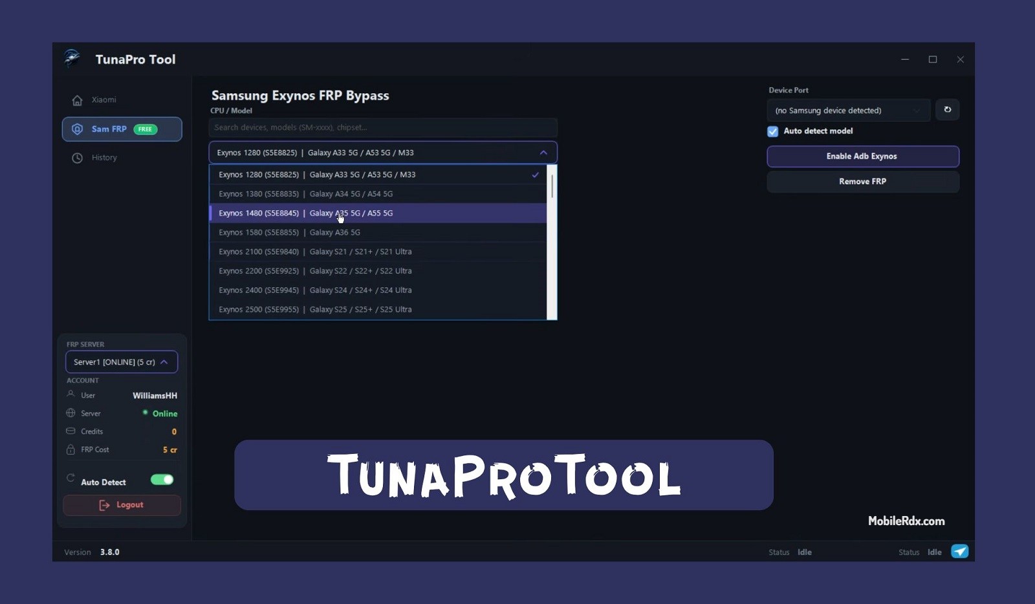Click the FRP Cost lock icon

point(71,449)
